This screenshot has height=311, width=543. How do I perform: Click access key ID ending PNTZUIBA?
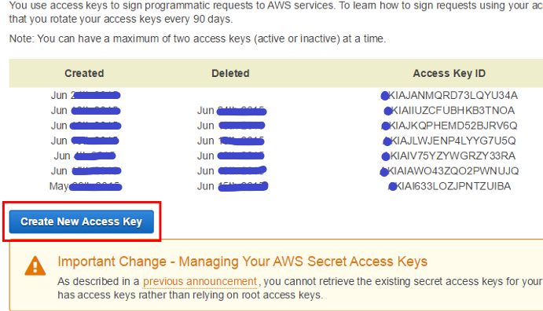449,186
